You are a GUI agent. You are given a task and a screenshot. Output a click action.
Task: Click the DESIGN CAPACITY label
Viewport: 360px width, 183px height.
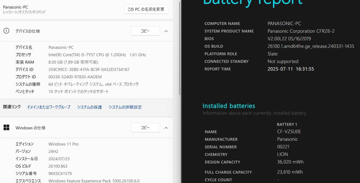click(223, 162)
